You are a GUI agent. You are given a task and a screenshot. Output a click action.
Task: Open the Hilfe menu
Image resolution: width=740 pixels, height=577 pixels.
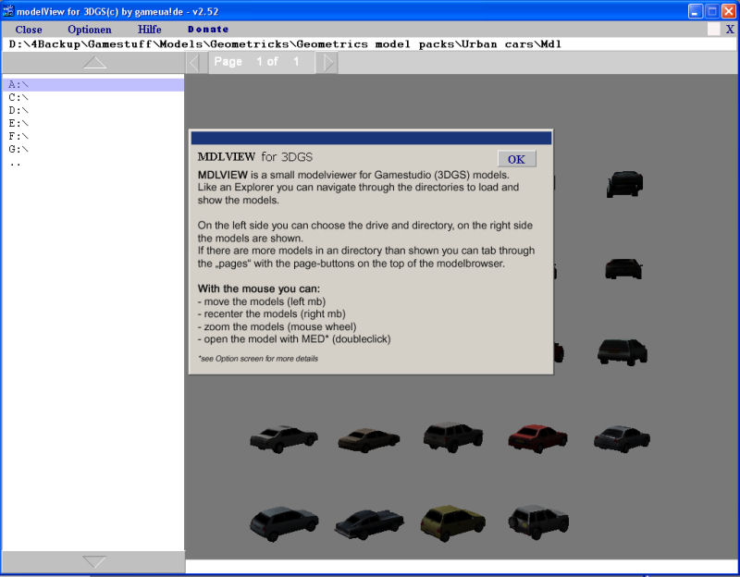click(150, 30)
